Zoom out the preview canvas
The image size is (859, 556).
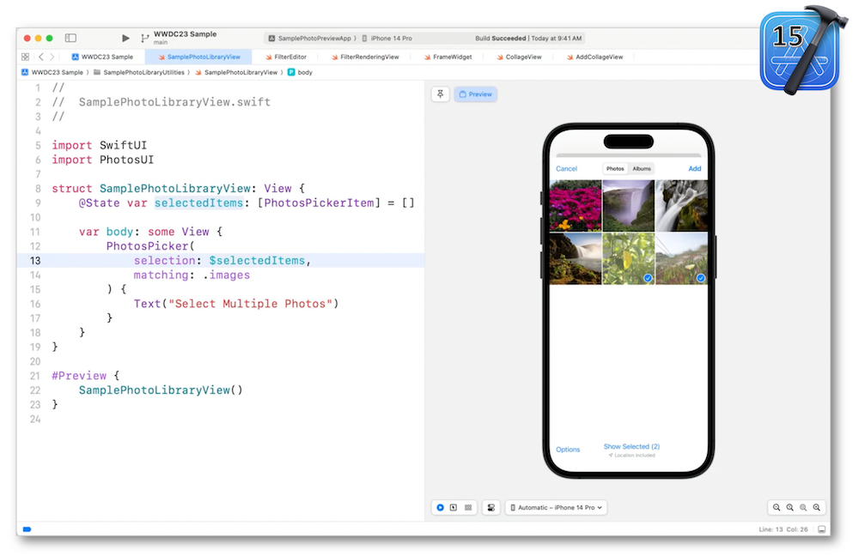tap(777, 507)
